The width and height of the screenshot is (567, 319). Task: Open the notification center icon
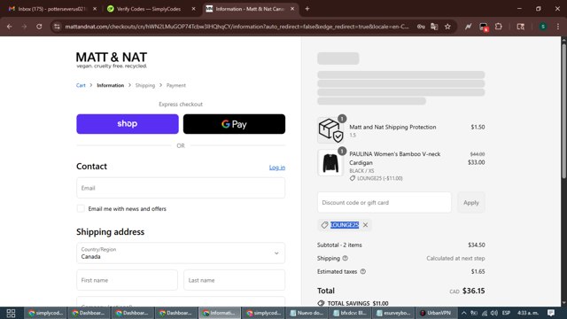tap(551, 313)
